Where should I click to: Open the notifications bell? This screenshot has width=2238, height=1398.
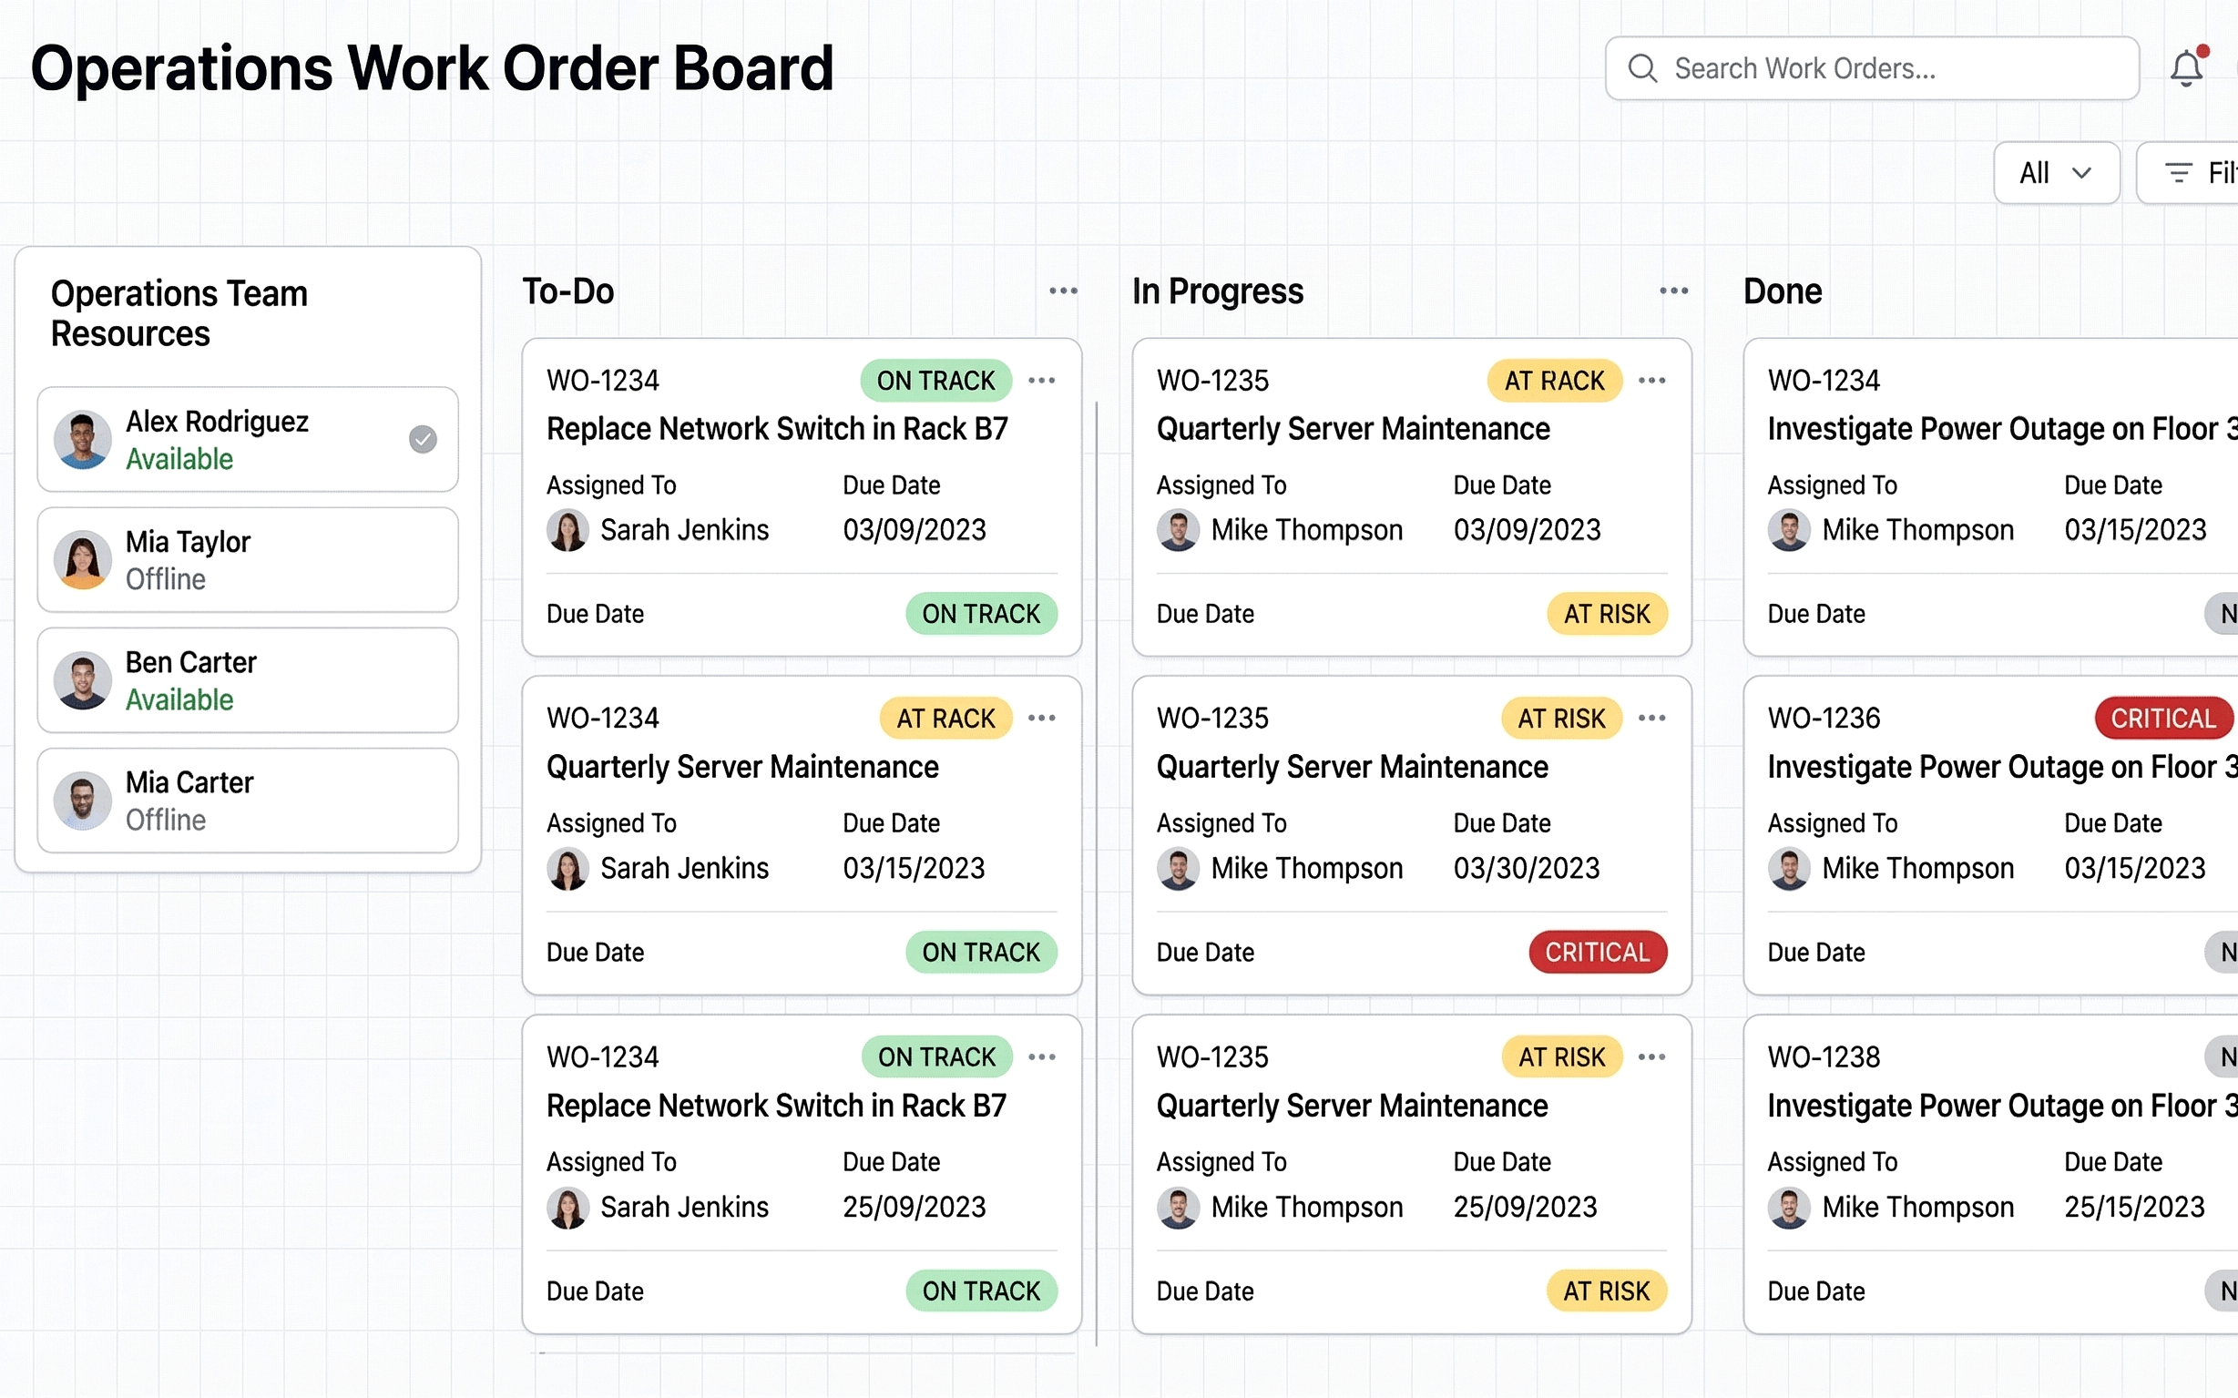2186,67
